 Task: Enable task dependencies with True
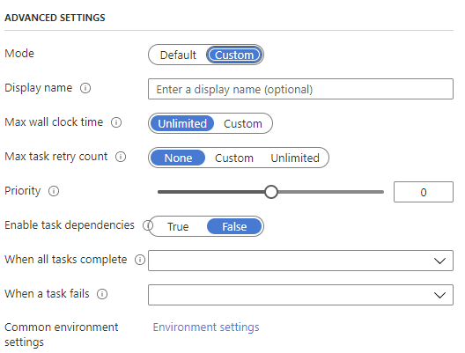(178, 227)
